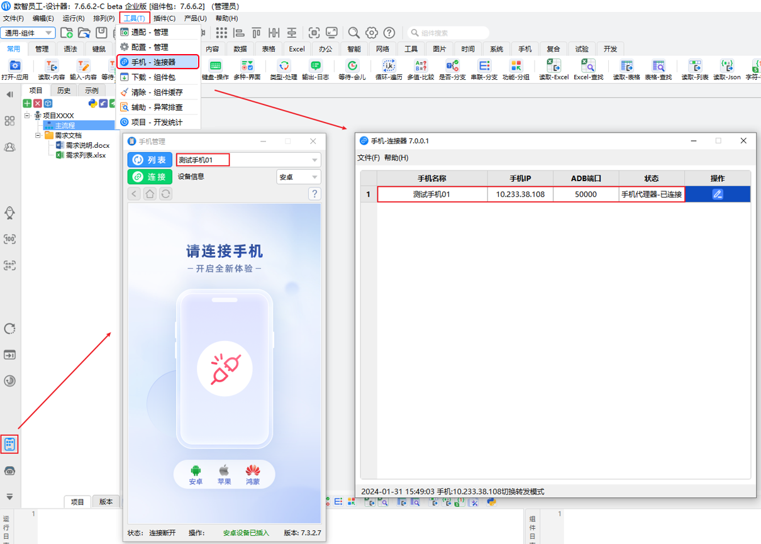Click the help question mark in 手机管理 window
Image resolution: width=761 pixels, height=544 pixels.
point(314,194)
